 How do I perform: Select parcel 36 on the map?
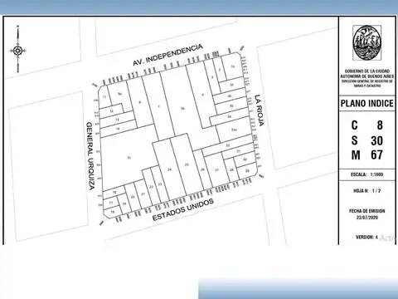(x=230, y=96)
